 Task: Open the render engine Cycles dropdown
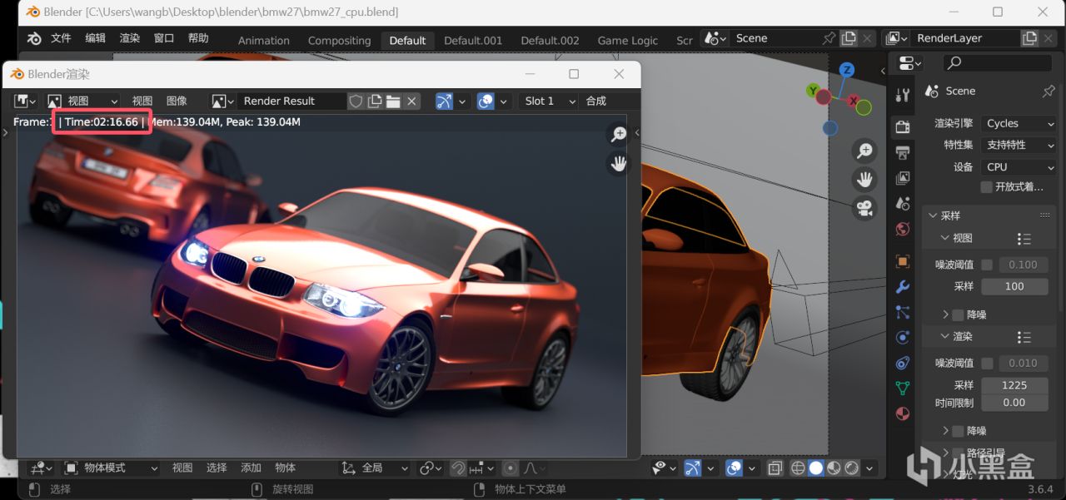[1019, 123]
